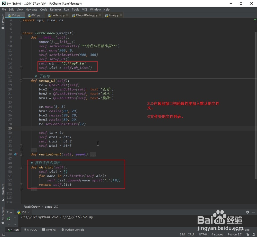Change CRLF line separator
The width and height of the screenshot is (257, 237).
(x=191, y=234)
